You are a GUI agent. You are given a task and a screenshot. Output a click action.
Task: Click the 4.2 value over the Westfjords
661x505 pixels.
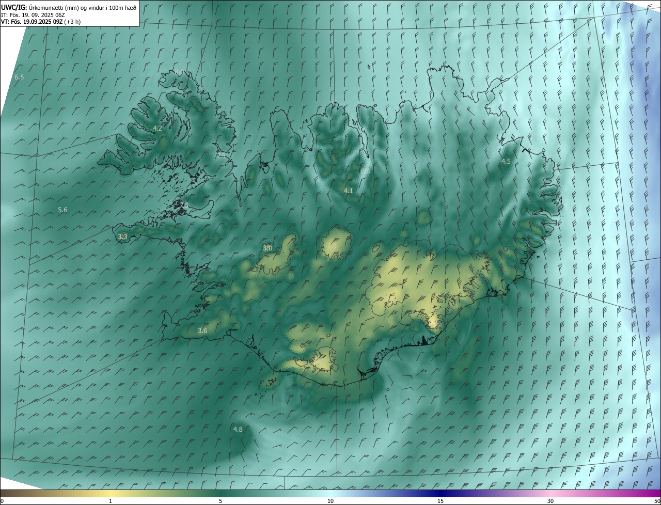coord(158,128)
